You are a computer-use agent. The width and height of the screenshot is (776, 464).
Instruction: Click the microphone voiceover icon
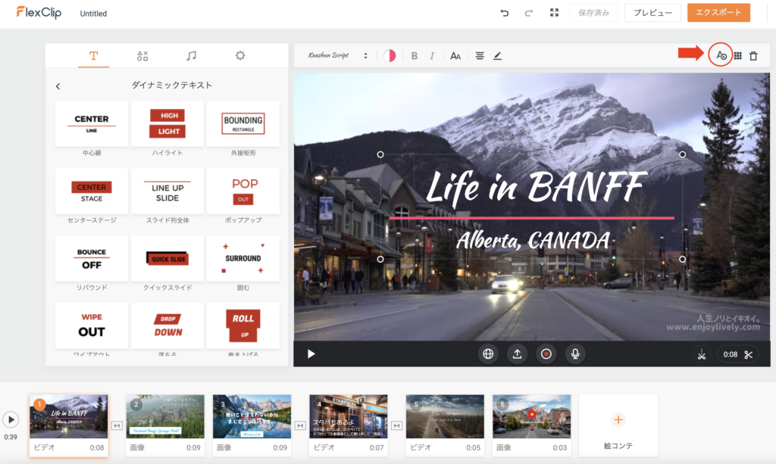(x=575, y=353)
